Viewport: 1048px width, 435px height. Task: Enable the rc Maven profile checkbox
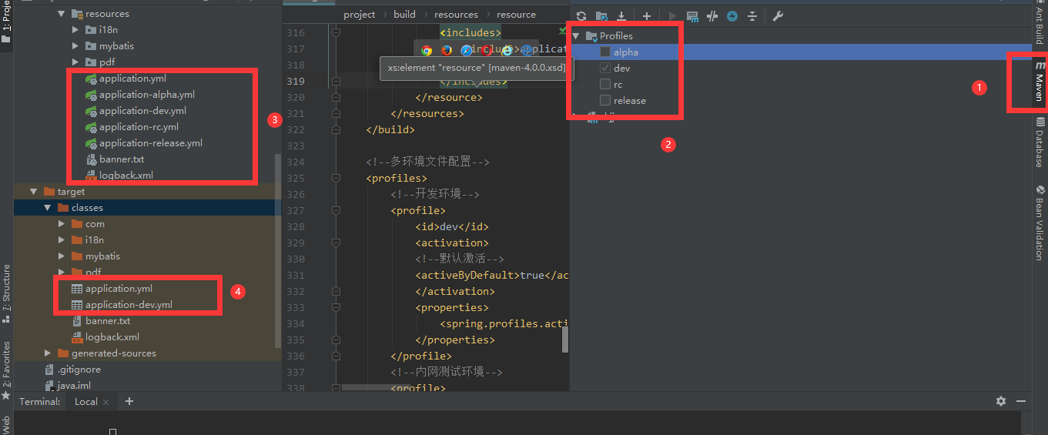click(605, 85)
